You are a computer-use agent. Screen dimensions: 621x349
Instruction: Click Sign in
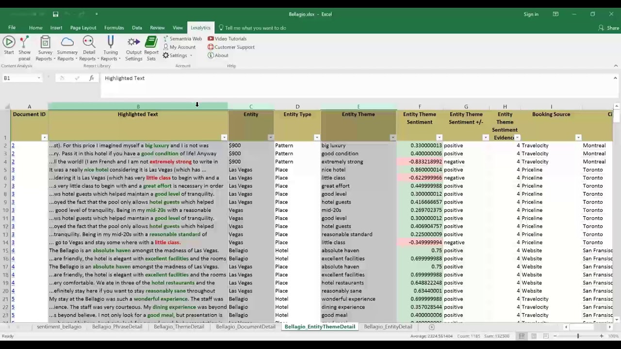(531, 14)
